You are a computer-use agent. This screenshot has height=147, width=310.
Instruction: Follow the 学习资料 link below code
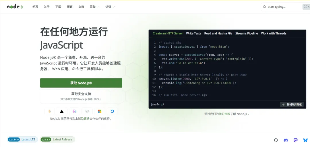224,114
